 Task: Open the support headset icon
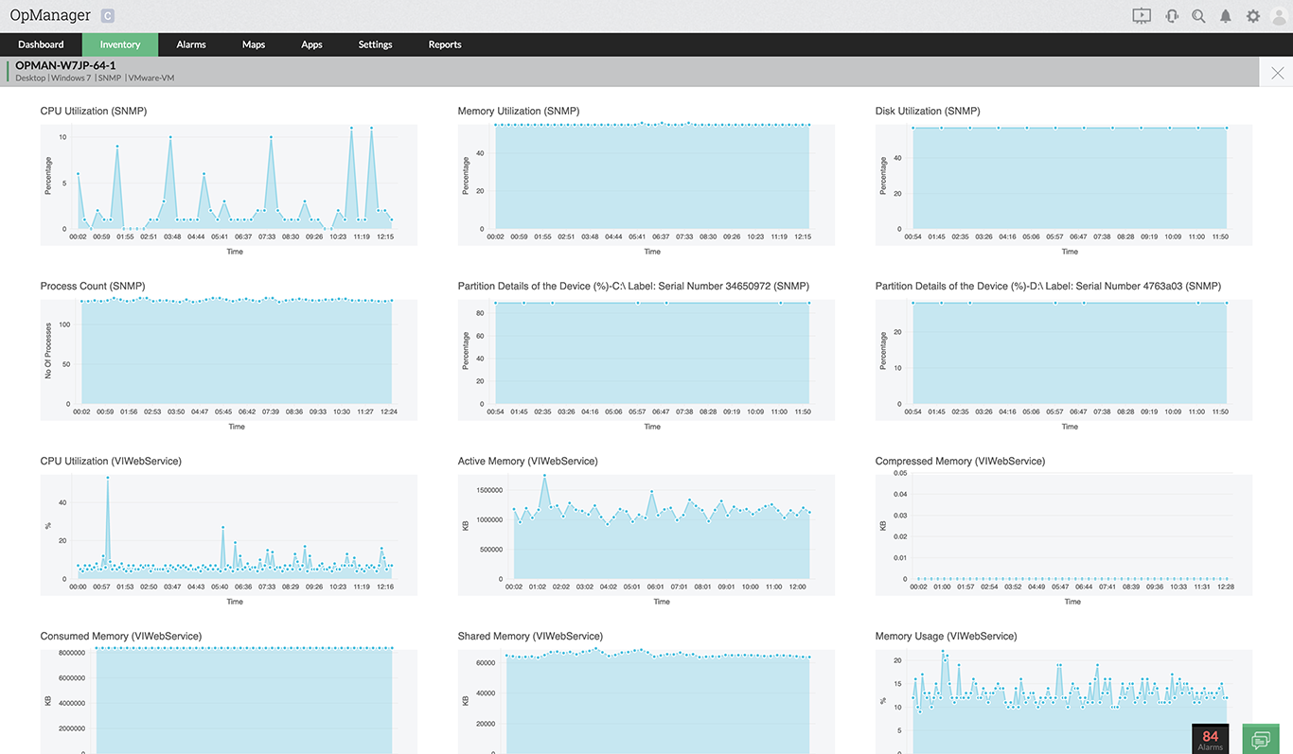pos(1172,16)
